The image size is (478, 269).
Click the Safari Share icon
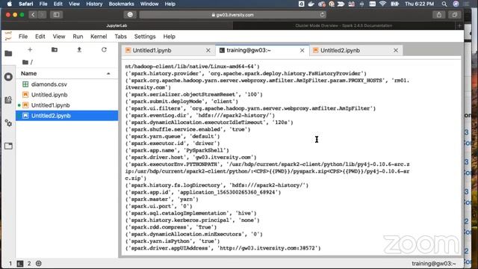point(439,15)
